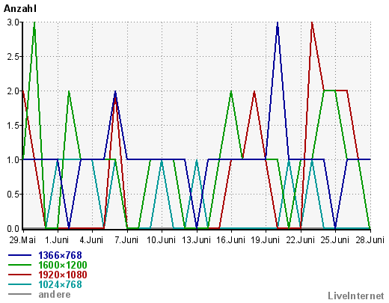Click the 1600×1200 legend label
This screenshot has width=389, height=303.
tap(63, 265)
